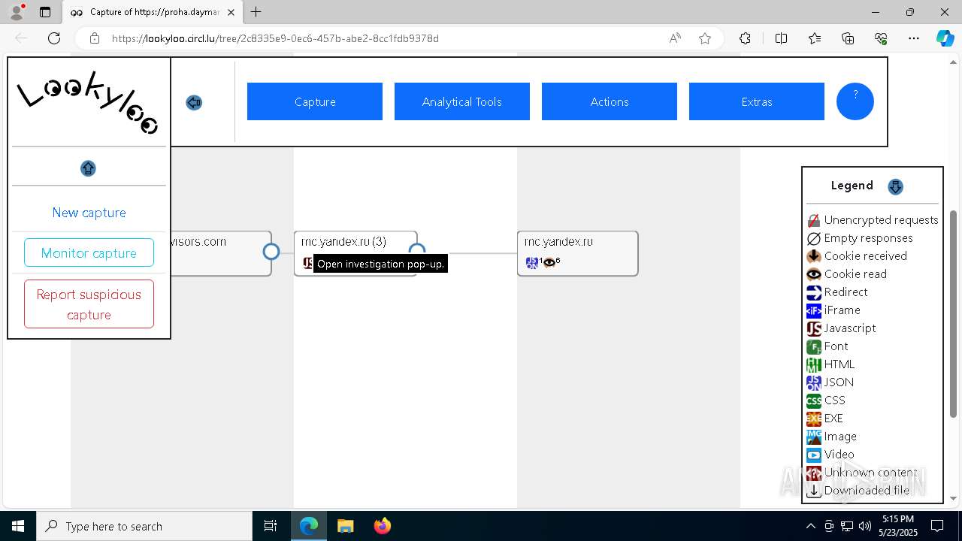Image resolution: width=962 pixels, height=541 pixels.
Task: Open browser profile icon
Action: [17, 12]
